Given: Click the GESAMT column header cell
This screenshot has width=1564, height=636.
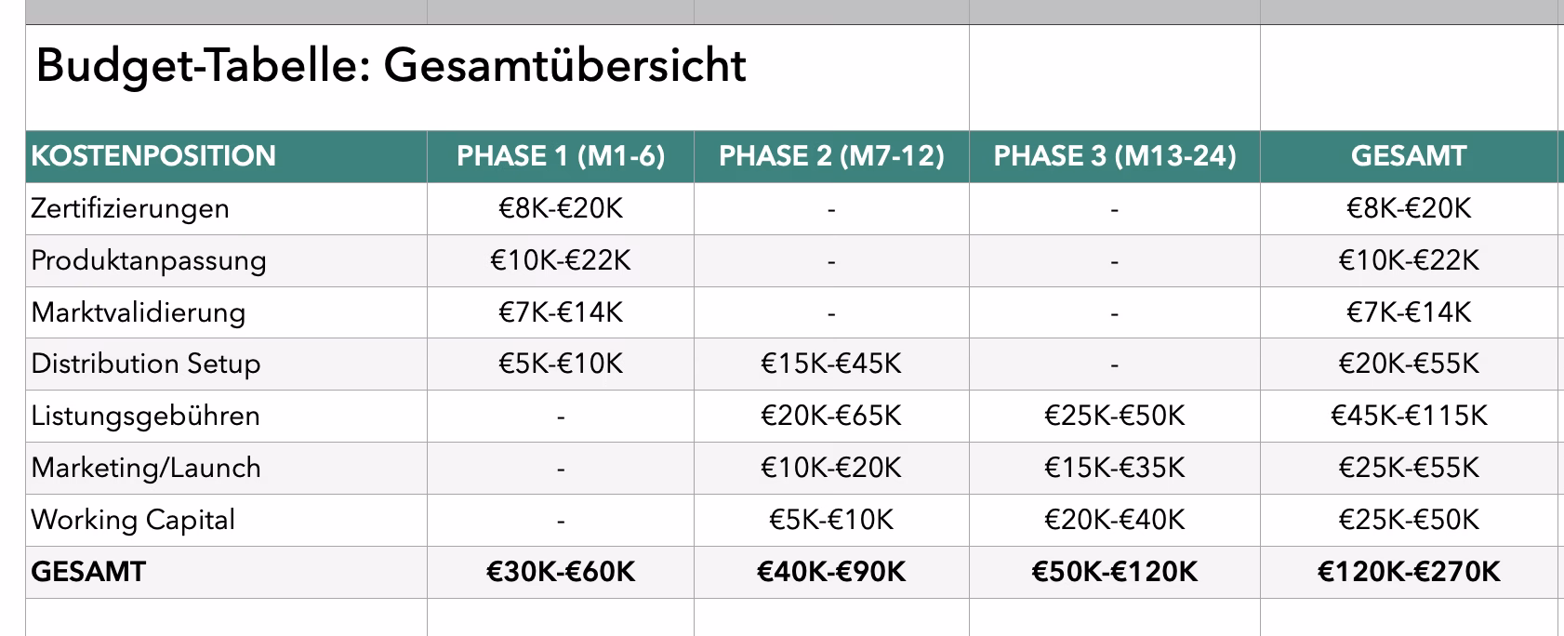Looking at the screenshot, I should tap(1408, 156).
